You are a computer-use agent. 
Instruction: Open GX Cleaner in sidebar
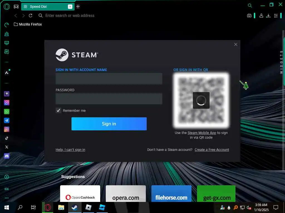click(x=7, y=34)
